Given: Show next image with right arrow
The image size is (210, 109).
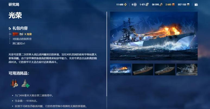Looking at the screenshot, I should 195,36.
